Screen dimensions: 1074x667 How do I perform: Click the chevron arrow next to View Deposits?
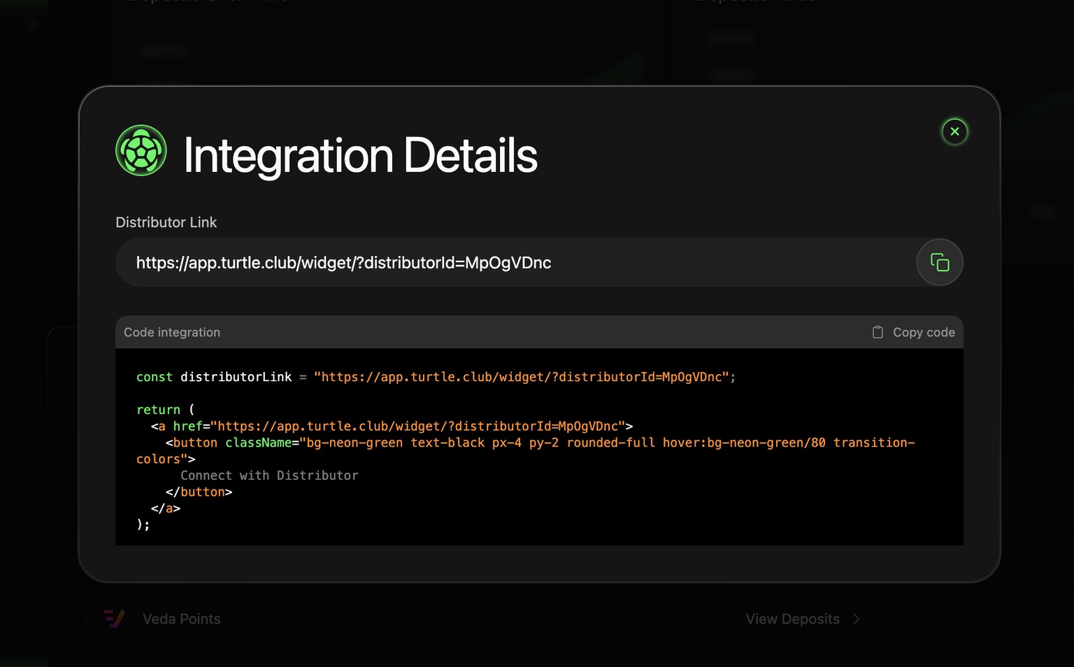pyautogui.click(x=856, y=619)
